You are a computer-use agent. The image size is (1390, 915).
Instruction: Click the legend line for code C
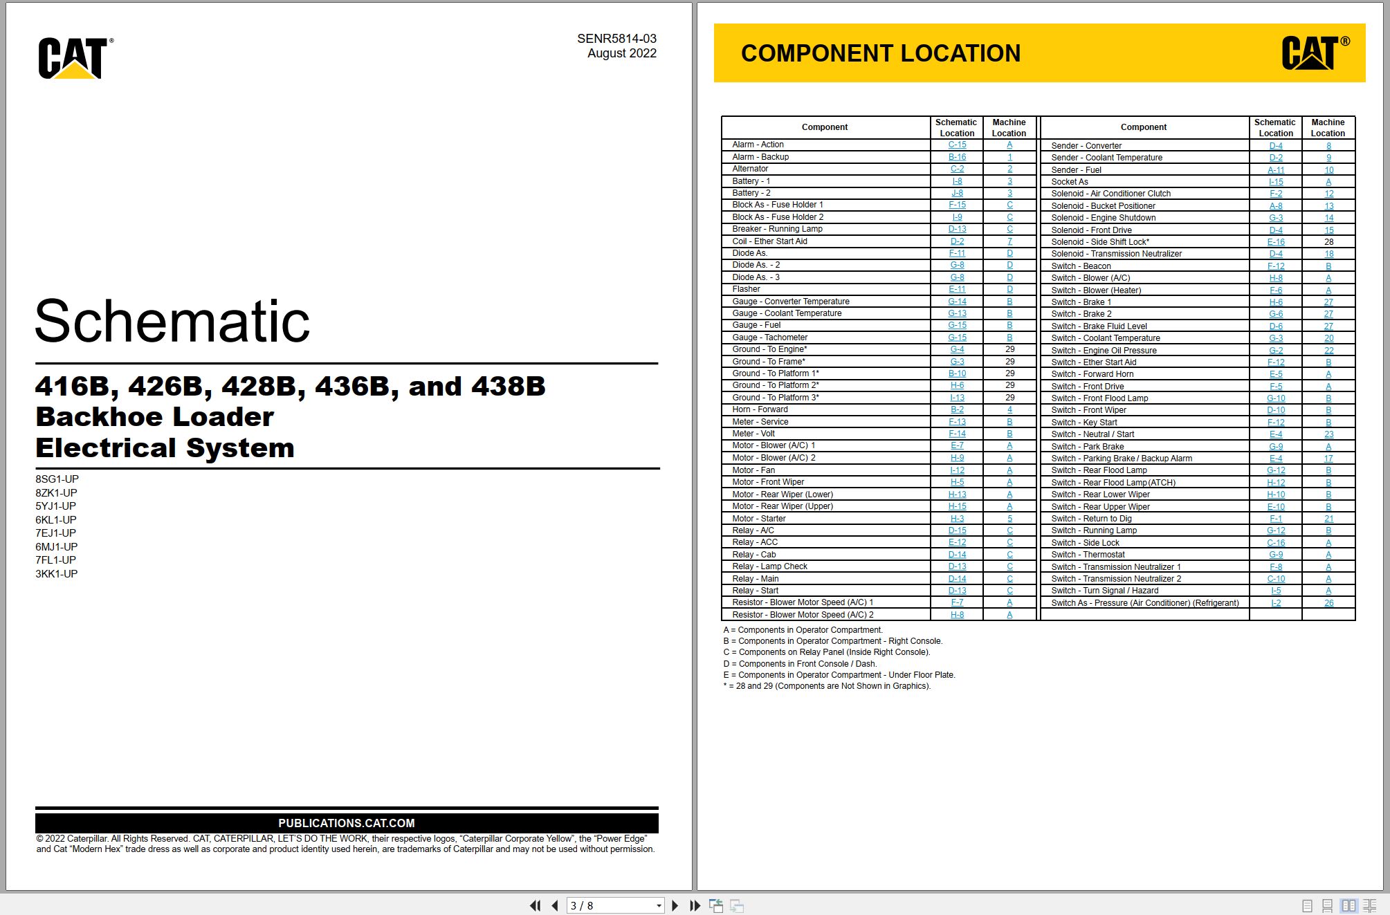(827, 652)
